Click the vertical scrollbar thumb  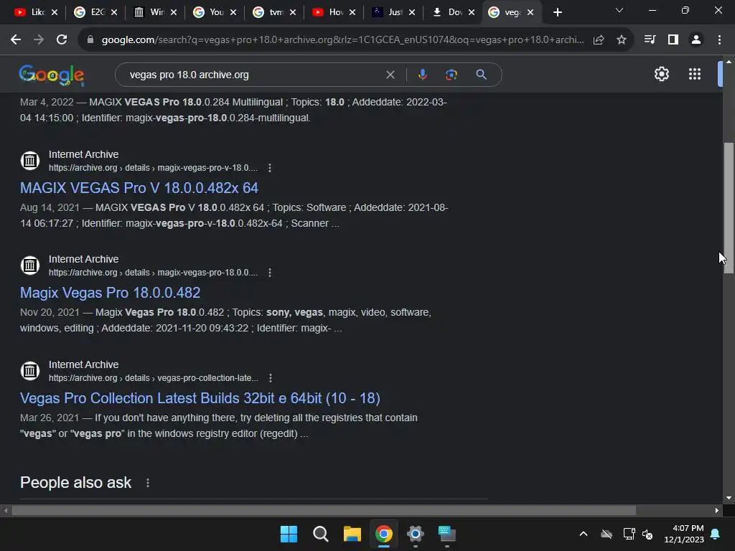point(729,207)
